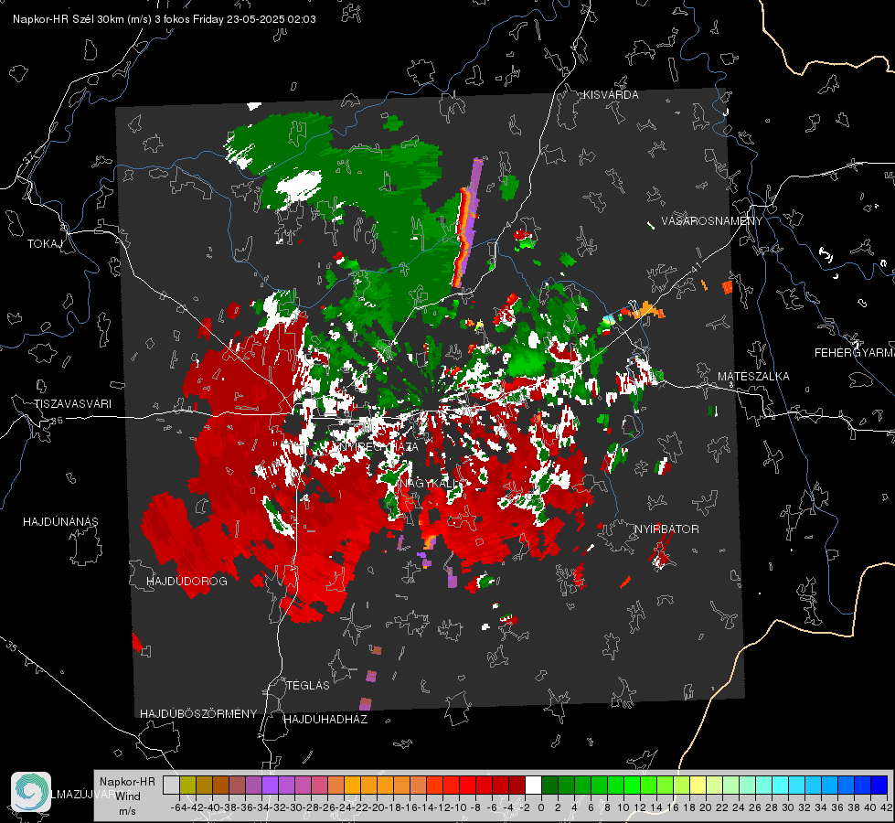895x823 pixels.
Task: Click road number 35 at the left edge
Action: [11, 646]
